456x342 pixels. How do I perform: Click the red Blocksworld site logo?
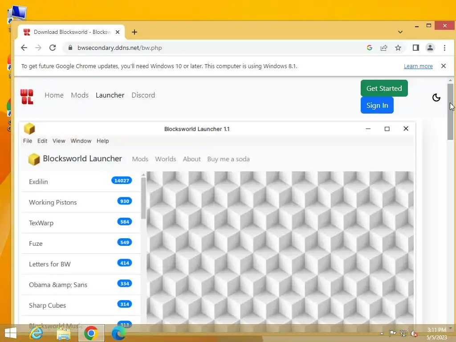point(27,97)
